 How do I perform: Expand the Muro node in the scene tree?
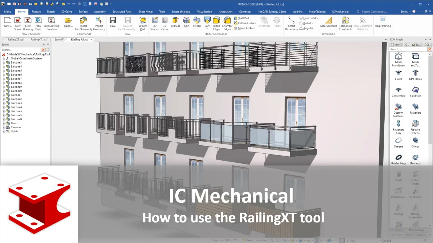tap(4, 123)
